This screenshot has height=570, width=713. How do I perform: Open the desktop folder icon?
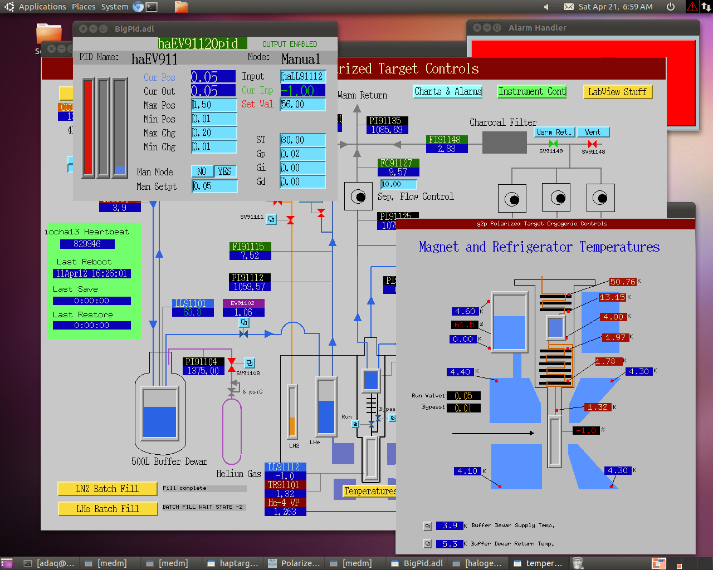(49, 33)
